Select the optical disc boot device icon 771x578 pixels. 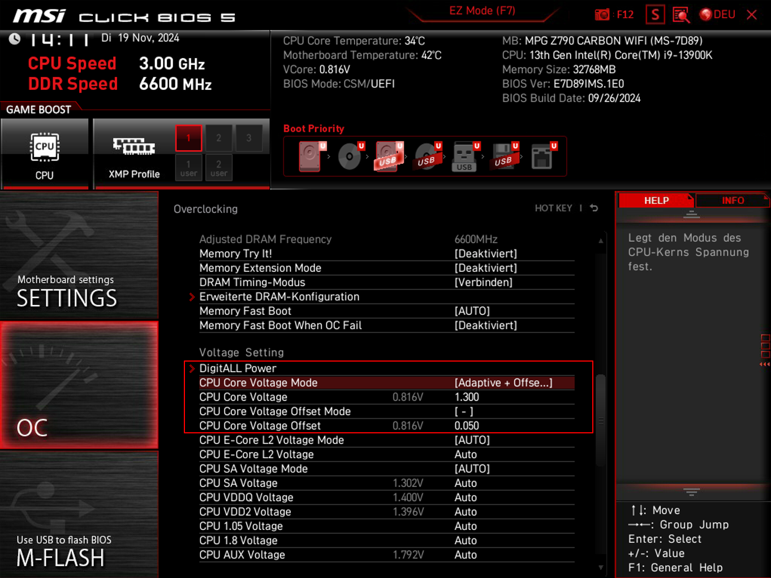point(351,157)
